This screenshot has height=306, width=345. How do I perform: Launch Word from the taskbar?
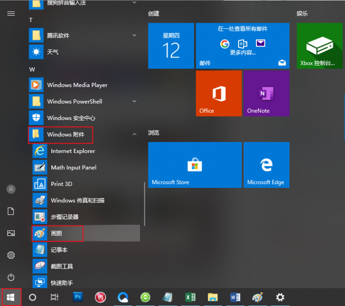(x=235, y=298)
